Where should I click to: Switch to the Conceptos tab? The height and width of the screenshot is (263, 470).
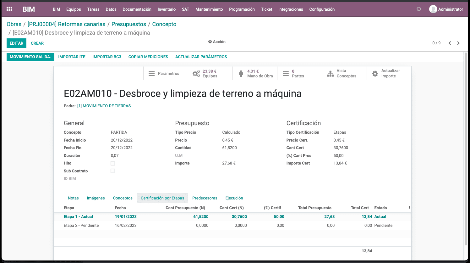click(x=123, y=198)
